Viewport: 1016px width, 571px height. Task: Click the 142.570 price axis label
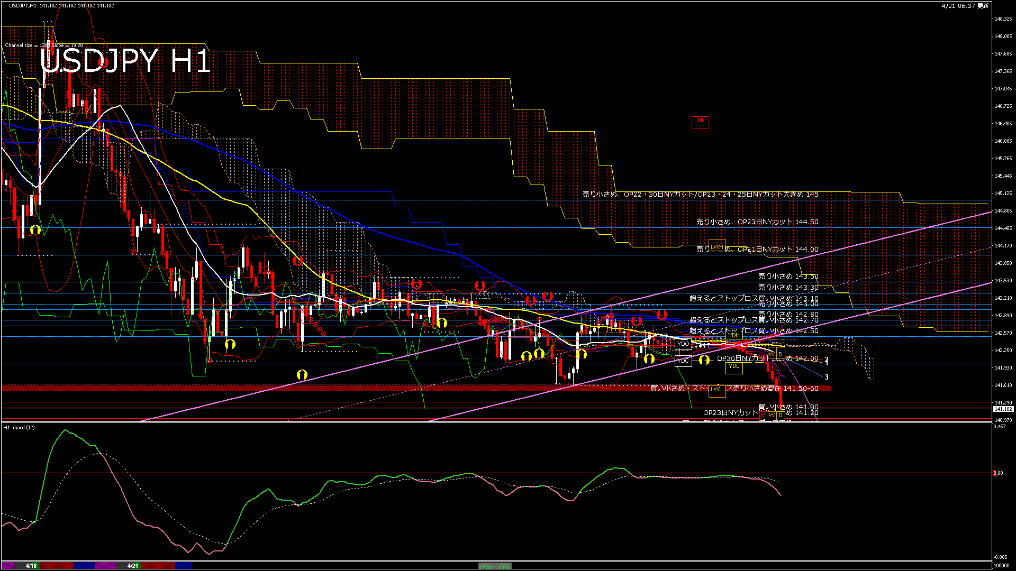[1003, 333]
